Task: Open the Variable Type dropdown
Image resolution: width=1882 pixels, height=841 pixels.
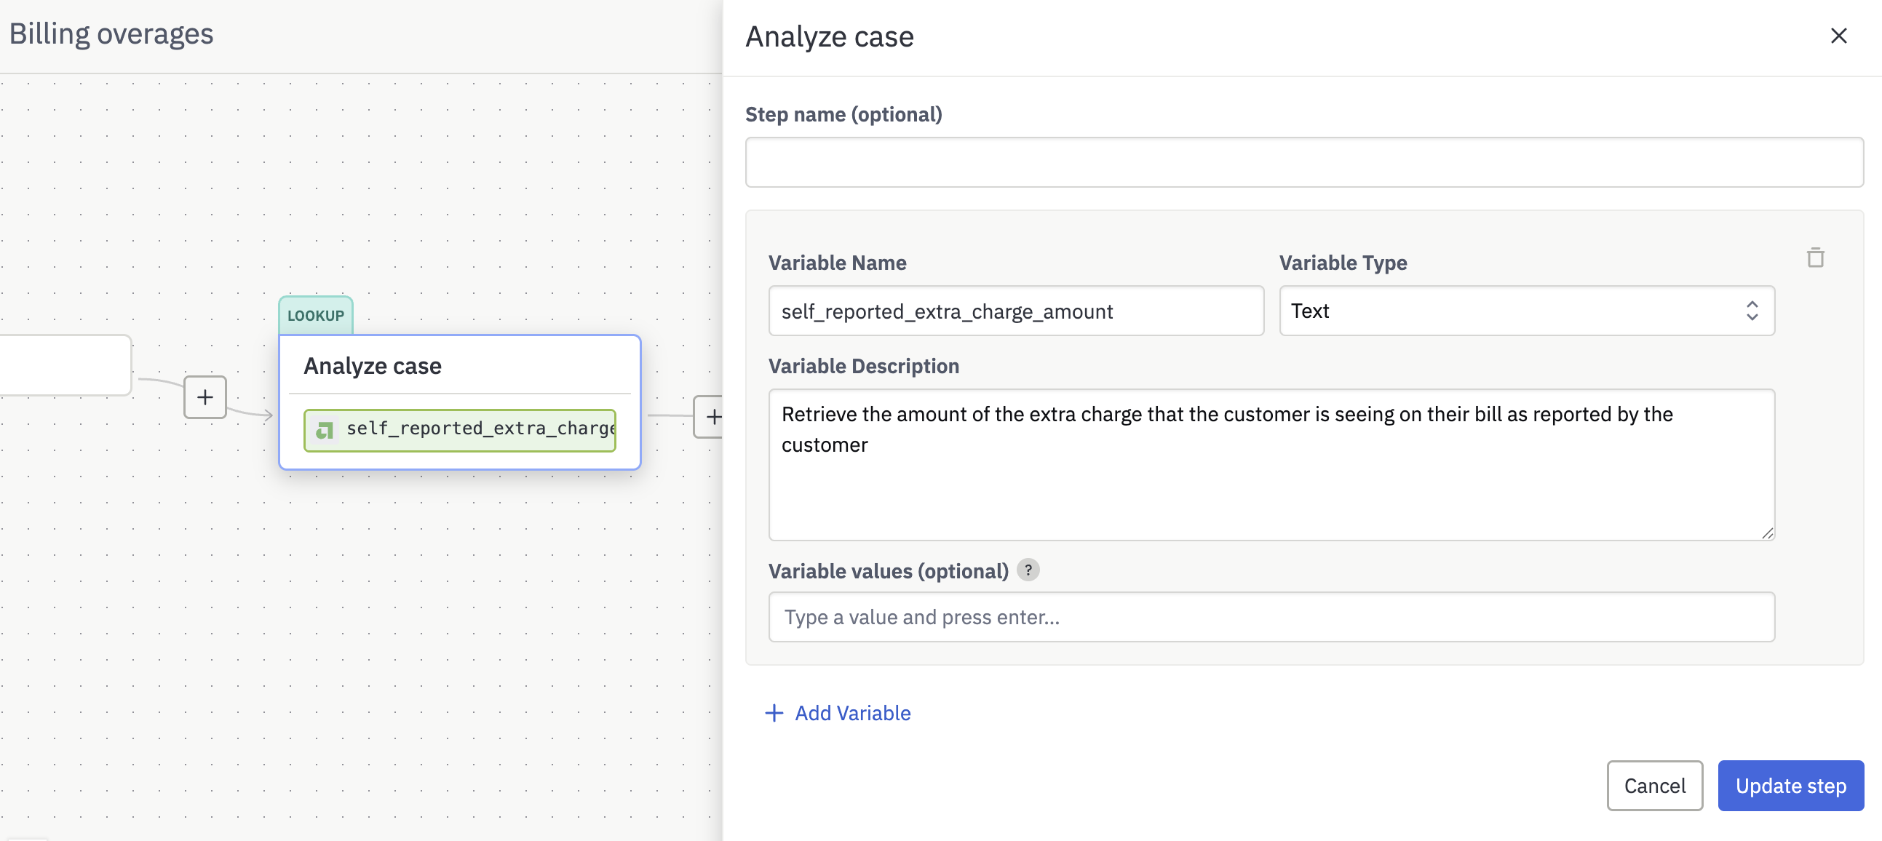Action: tap(1526, 311)
